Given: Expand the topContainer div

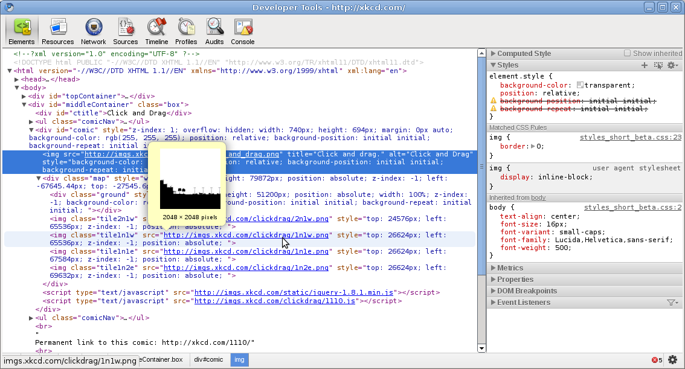Looking at the screenshot, I should pyautogui.click(x=24, y=97).
